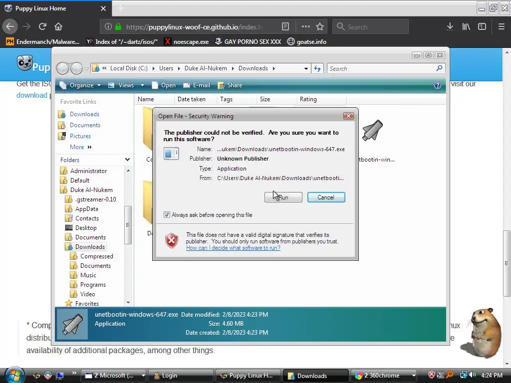The width and height of the screenshot is (511, 383).
Task: Open Firefox hamburger menu
Action: 502,27
